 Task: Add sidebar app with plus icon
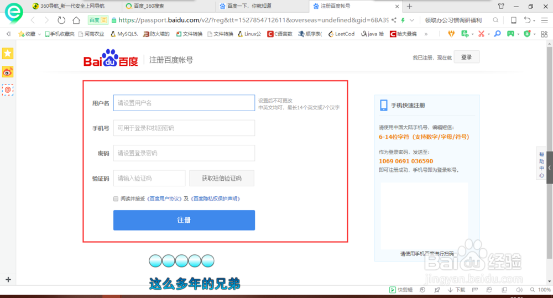(x=8, y=279)
